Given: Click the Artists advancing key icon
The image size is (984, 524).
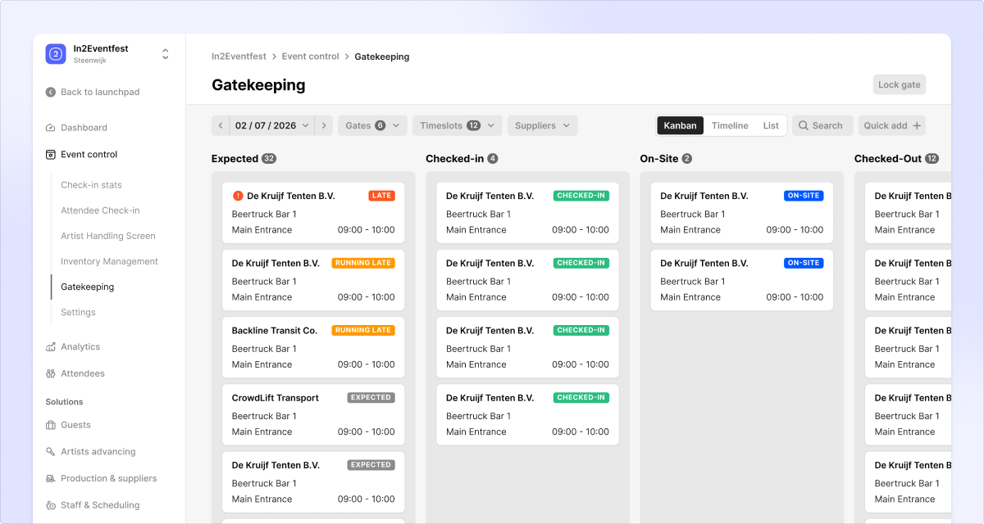Looking at the screenshot, I should 49,451.
